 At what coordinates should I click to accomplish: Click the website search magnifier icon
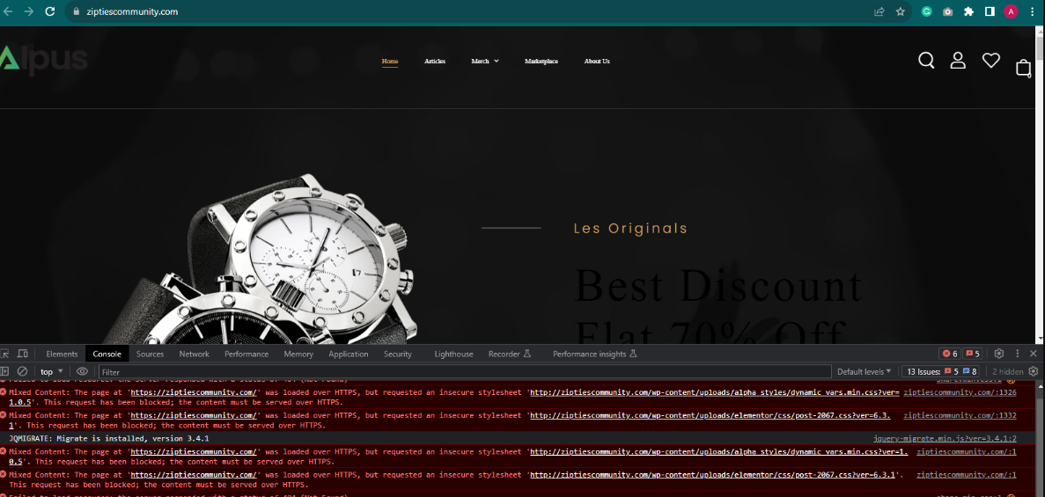[x=926, y=61]
